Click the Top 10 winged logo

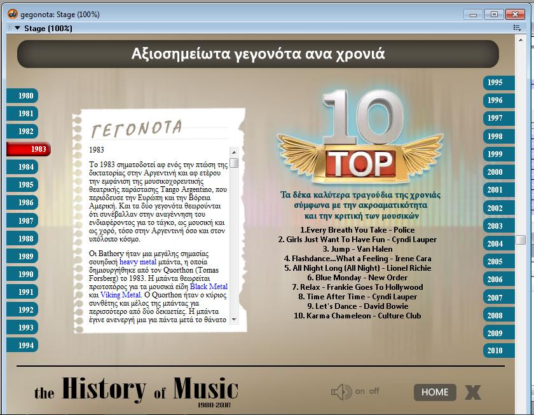[361, 138]
